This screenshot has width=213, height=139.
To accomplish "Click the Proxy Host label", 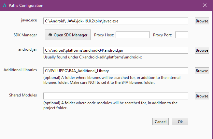I will (104, 35).
